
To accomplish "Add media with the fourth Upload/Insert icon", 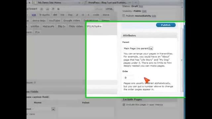I will (58, 9).
